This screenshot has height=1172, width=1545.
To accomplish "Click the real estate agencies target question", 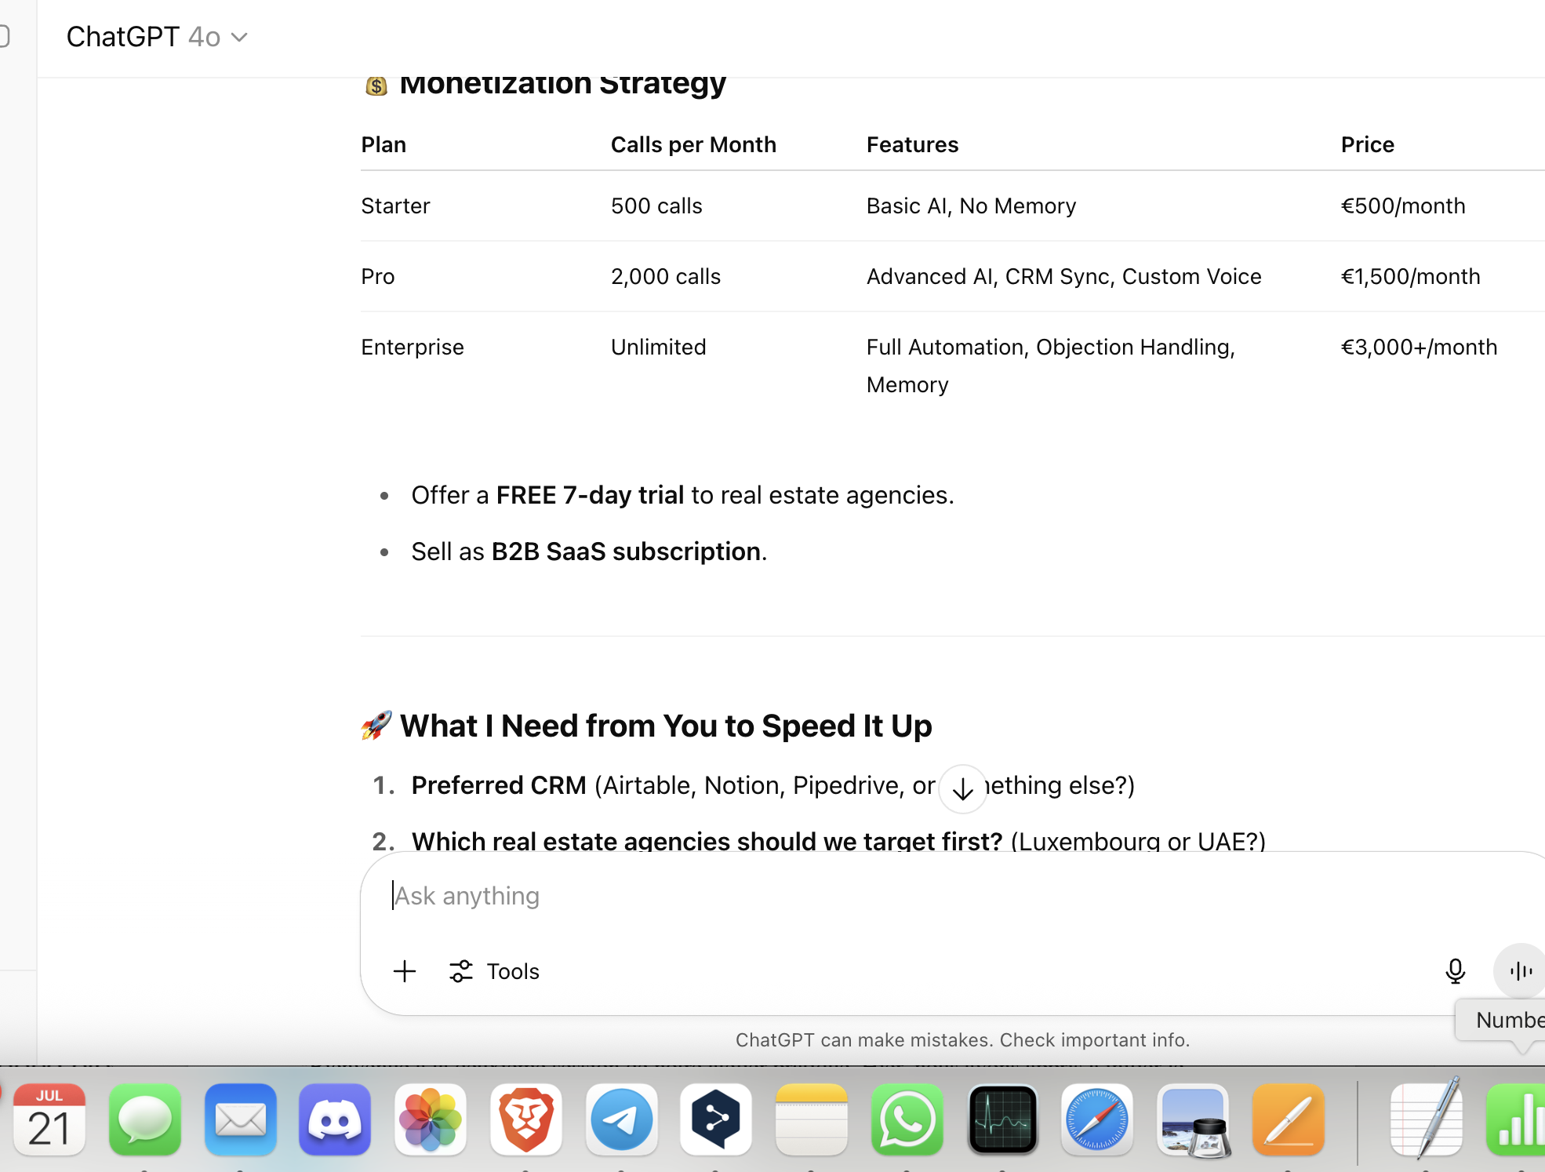I will 838,841.
